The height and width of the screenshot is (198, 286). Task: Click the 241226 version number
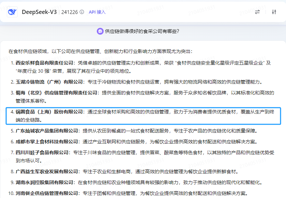point(70,12)
